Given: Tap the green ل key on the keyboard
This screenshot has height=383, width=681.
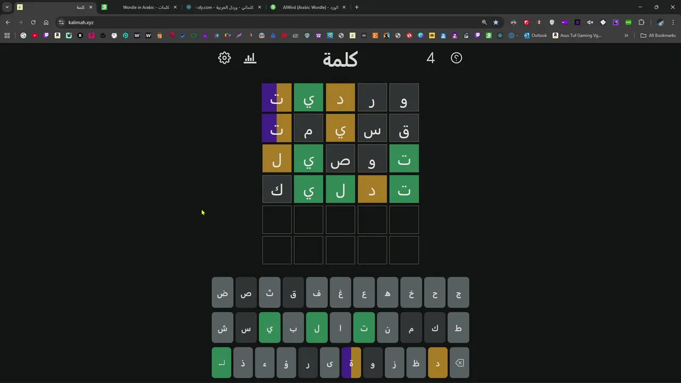Looking at the screenshot, I should tap(317, 328).
